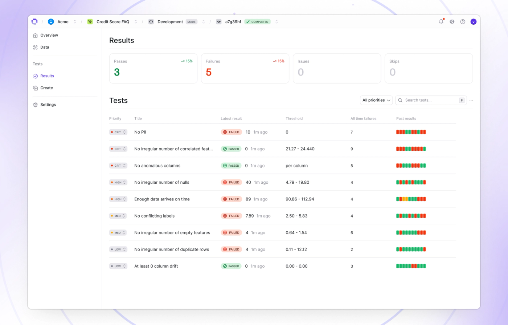Click the Credit Score FAQ project icon
The image size is (508, 325).
point(90,22)
